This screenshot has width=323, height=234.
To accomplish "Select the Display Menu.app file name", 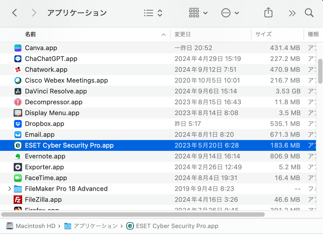I will [x=52, y=113].
